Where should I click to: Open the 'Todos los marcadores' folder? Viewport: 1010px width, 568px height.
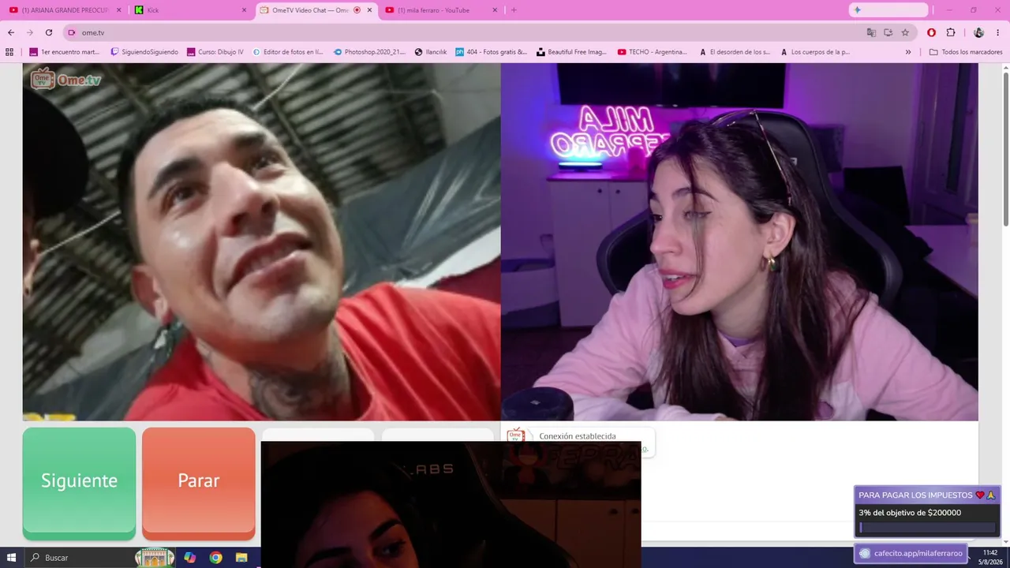(x=966, y=52)
